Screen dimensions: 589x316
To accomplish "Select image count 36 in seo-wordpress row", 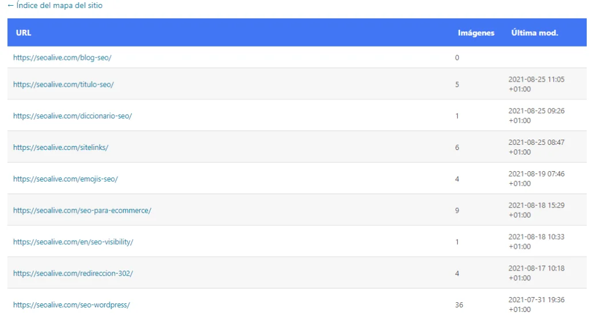I will point(459,305).
